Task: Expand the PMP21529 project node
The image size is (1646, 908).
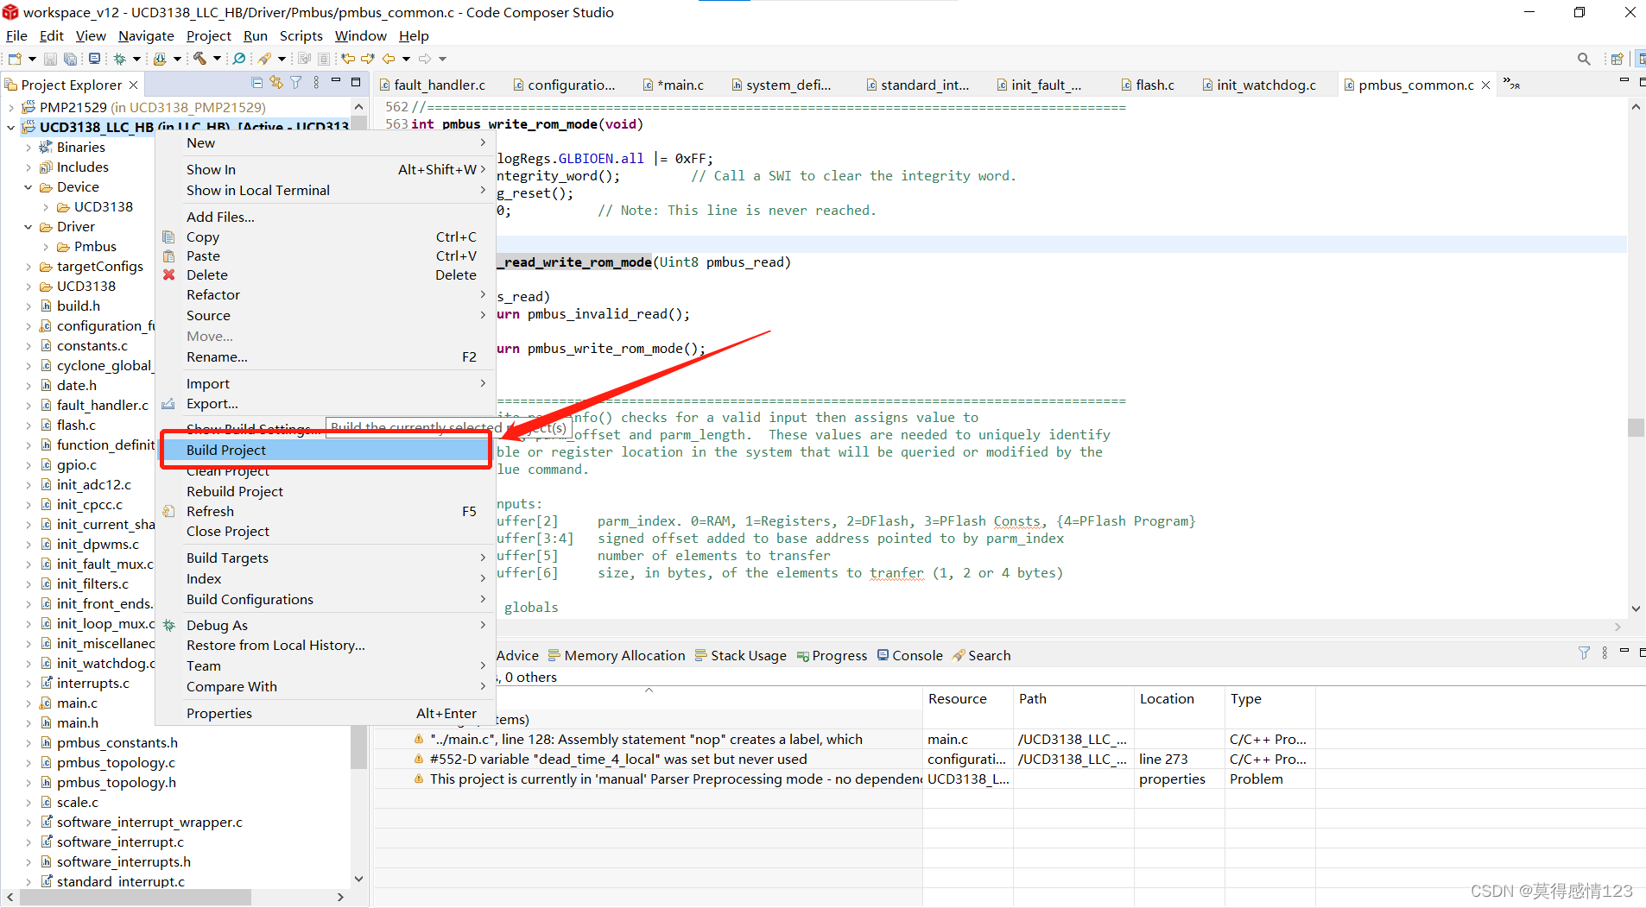Action: click(10, 108)
